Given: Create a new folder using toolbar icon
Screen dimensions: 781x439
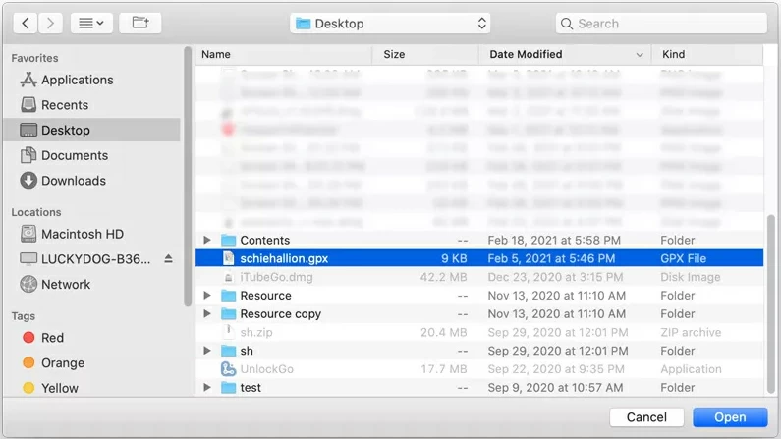Looking at the screenshot, I should pyautogui.click(x=139, y=23).
